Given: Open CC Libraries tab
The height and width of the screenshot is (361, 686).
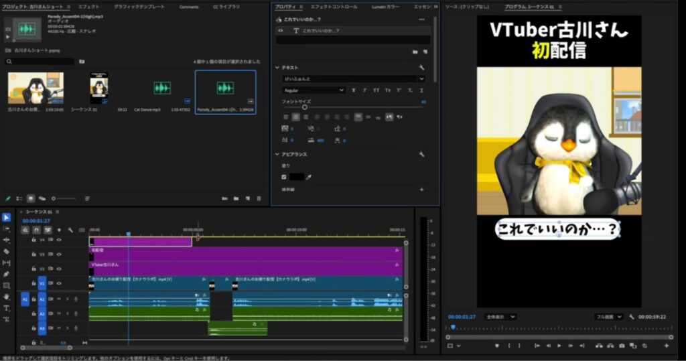Looking at the screenshot, I should (226, 7).
